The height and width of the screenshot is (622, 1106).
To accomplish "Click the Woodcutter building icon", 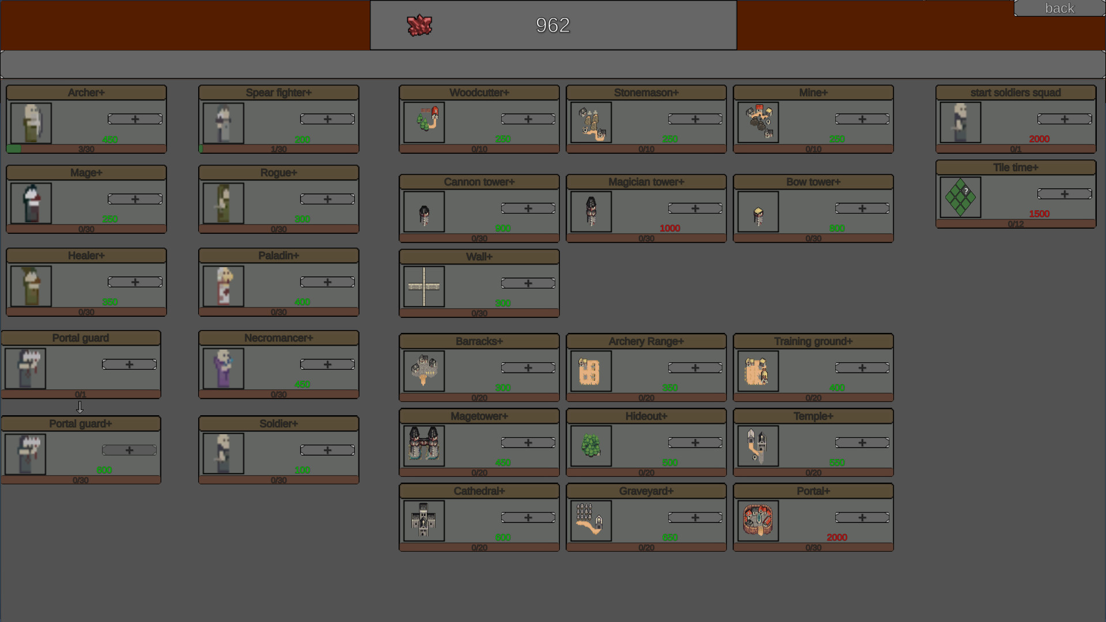I will click(424, 122).
